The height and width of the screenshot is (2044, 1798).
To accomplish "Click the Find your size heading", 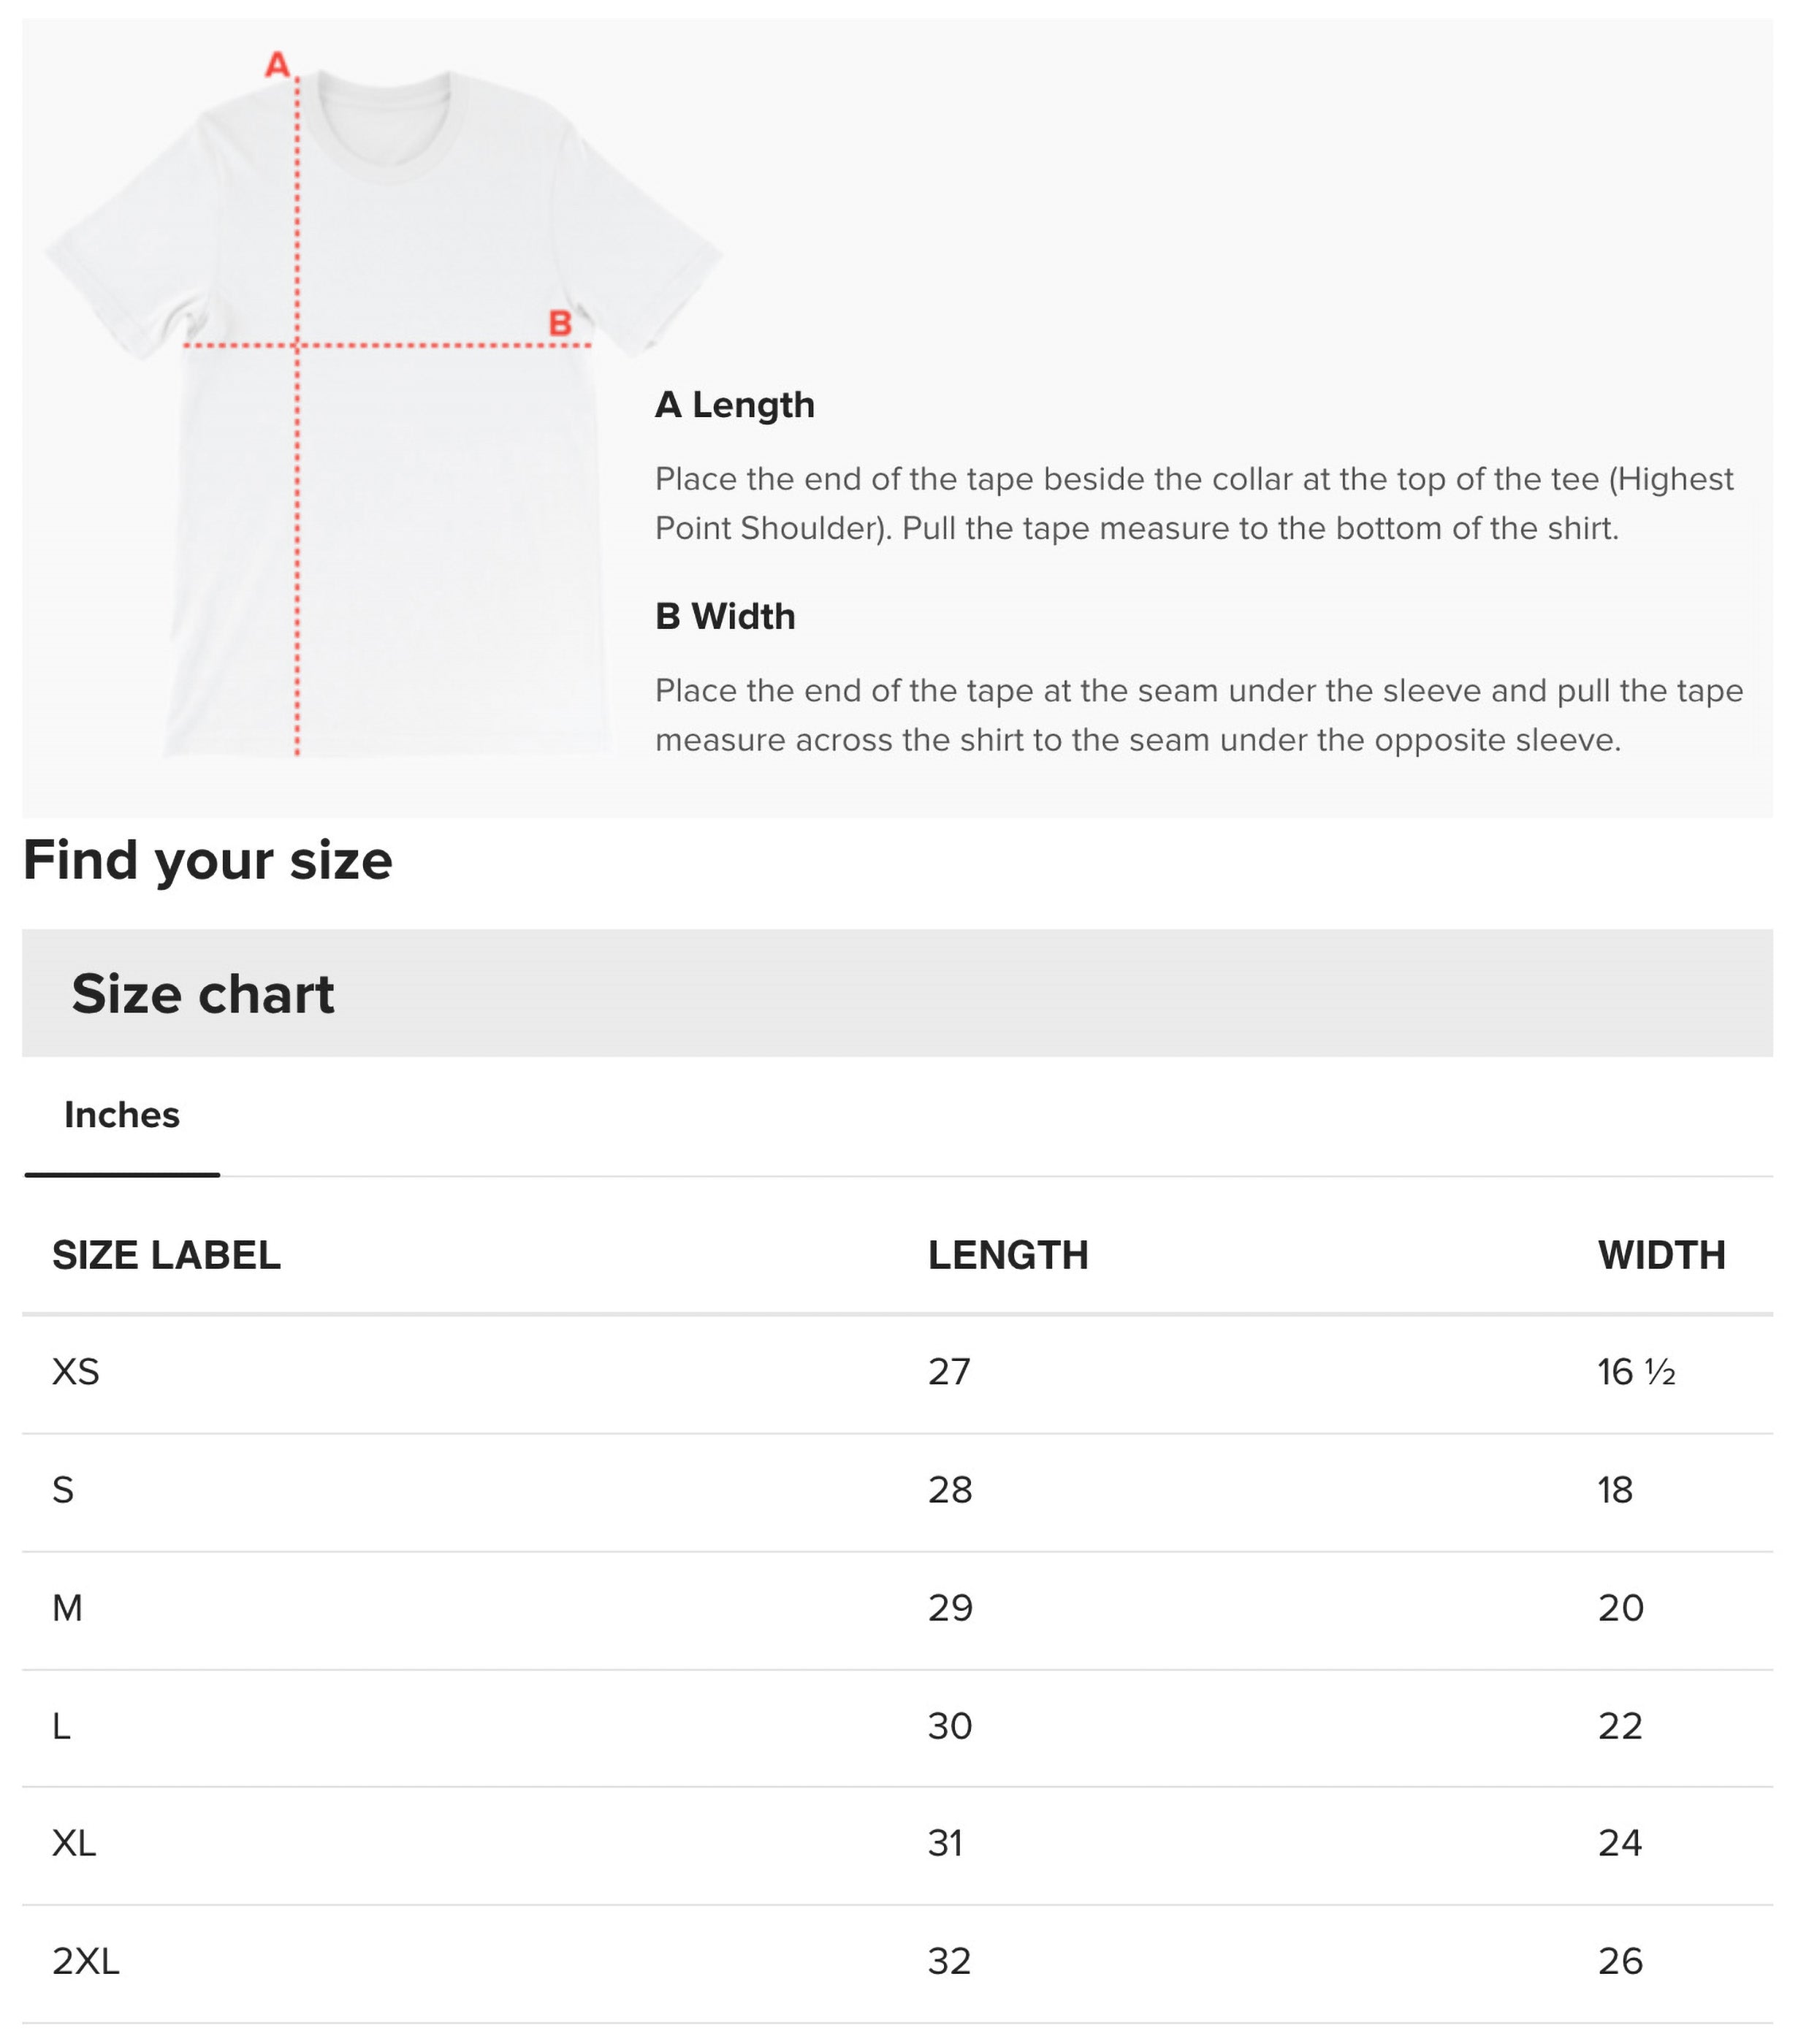I will click(208, 858).
